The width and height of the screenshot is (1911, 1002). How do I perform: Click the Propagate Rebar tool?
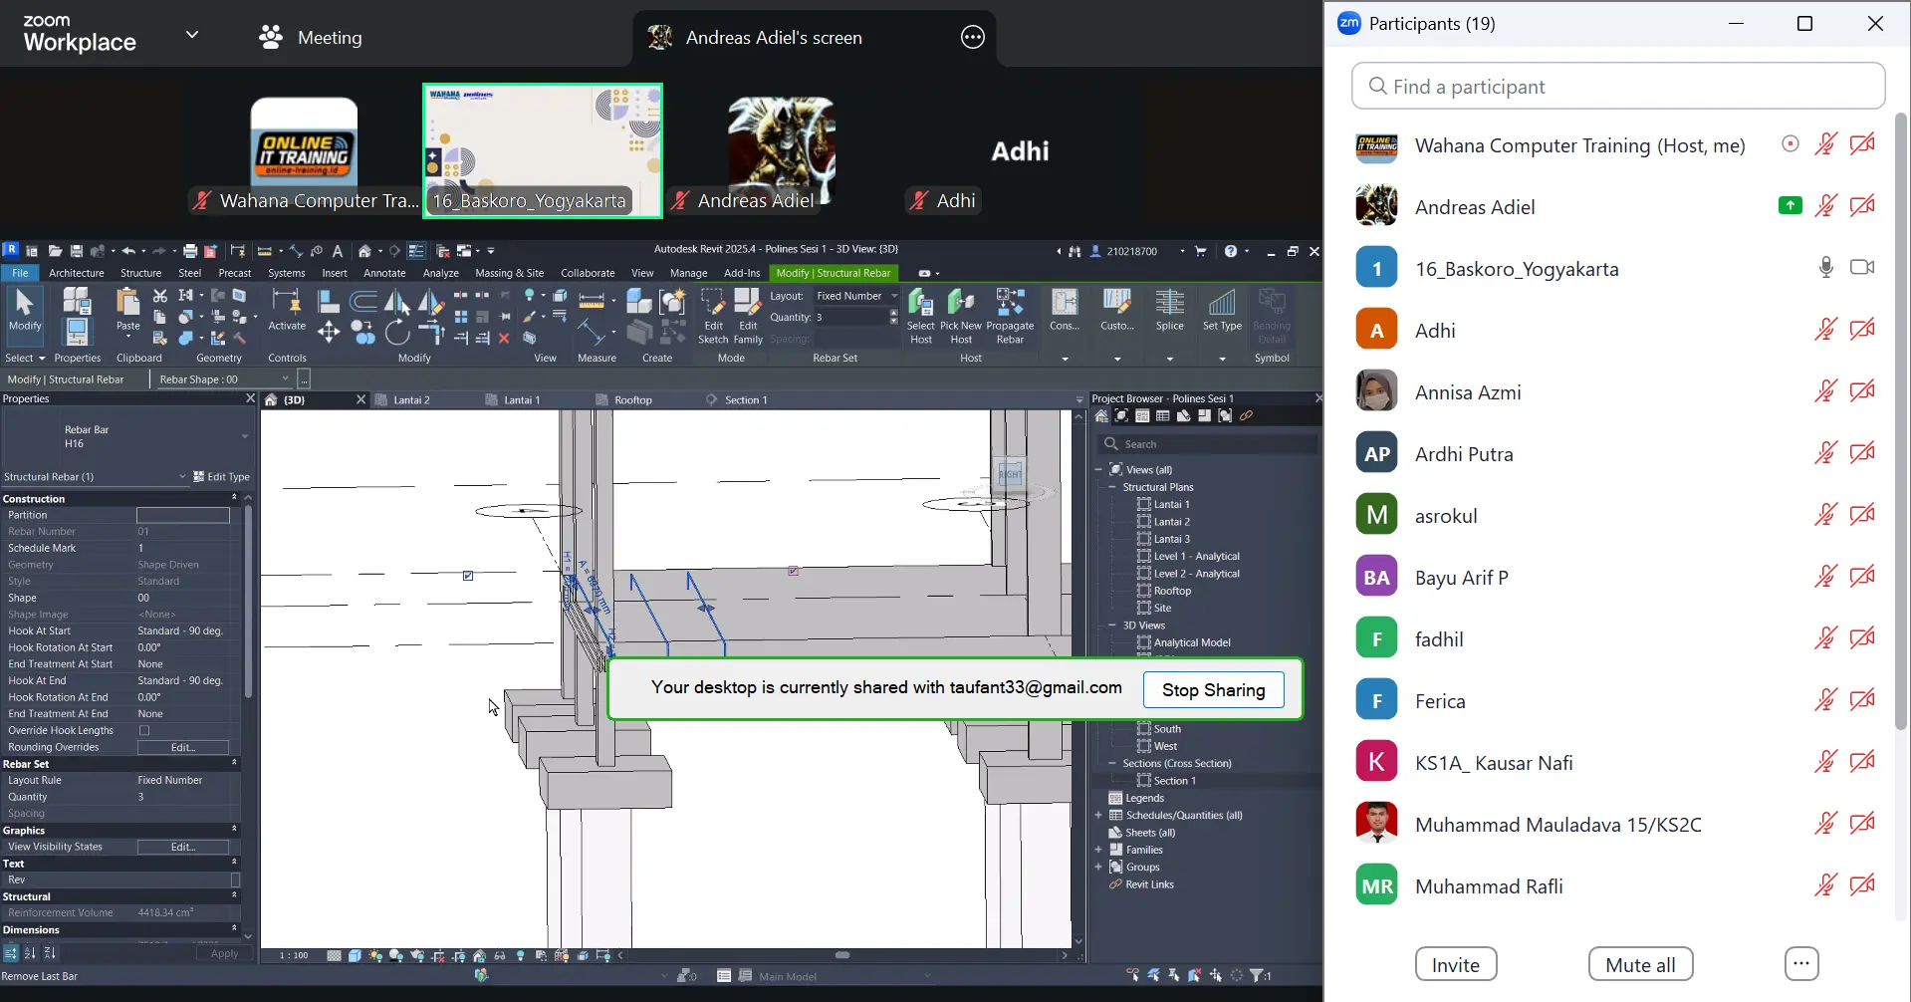(1010, 316)
